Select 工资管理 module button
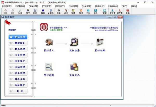 coord(18,55)
